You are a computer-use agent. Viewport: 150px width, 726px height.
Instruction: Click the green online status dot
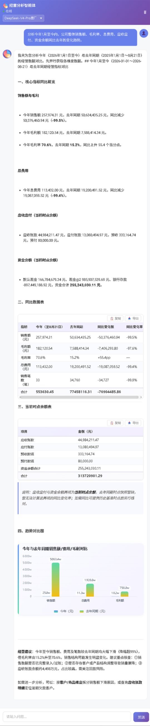point(4,11)
